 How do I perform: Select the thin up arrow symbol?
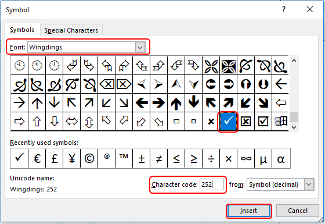click(x=37, y=103)
